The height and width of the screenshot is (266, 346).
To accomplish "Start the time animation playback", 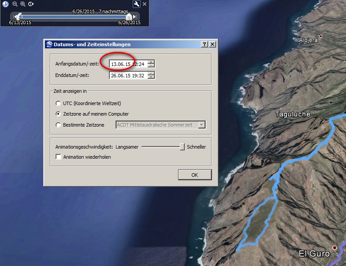I will 31,4.
